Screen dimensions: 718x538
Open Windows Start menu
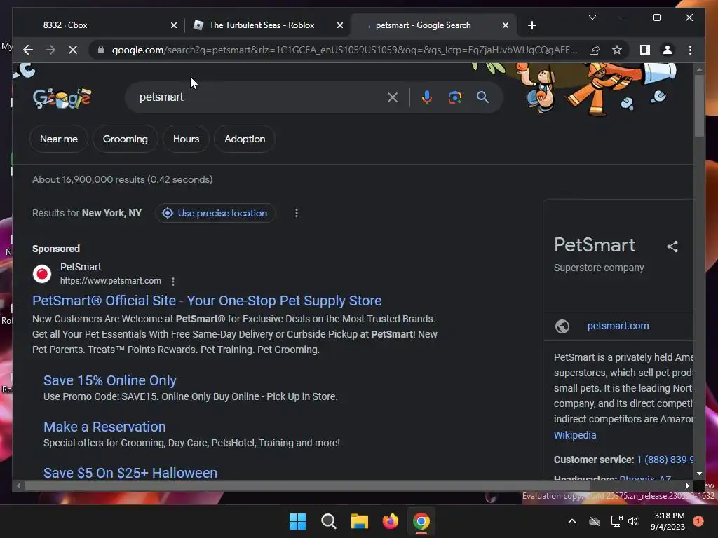[297, 521]
